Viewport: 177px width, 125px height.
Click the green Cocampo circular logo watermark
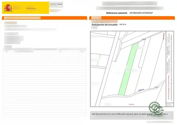pyautogui.click(x=156, y=108)
